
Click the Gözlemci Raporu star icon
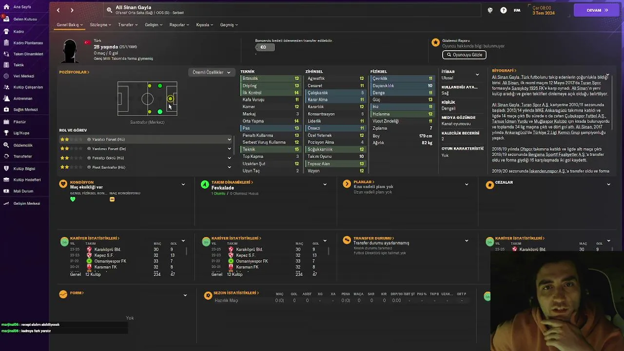[x=435, y=43]
